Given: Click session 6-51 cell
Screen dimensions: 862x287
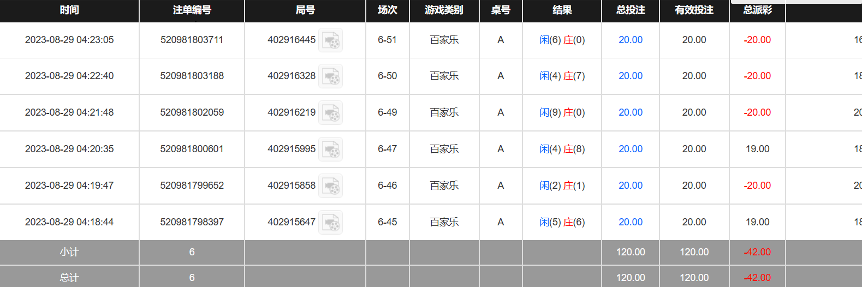Looking at the screenshot, I should point(388,40).
